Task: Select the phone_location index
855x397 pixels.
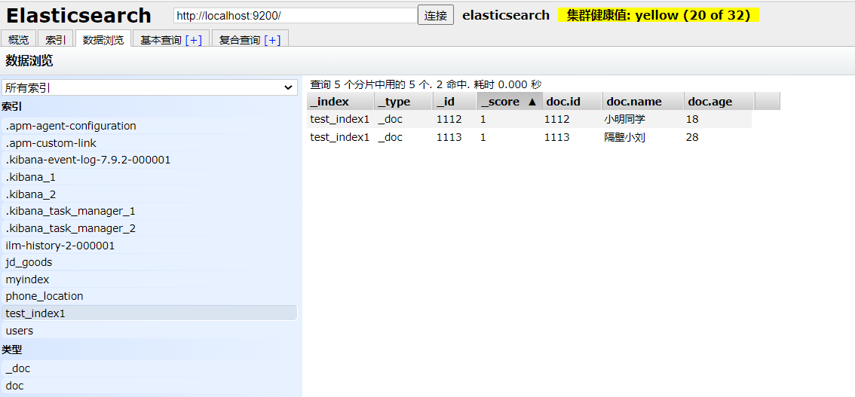Action: 149,296
